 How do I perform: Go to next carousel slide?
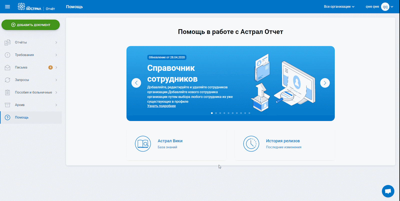pyautogui.click(x=325, y=83)
